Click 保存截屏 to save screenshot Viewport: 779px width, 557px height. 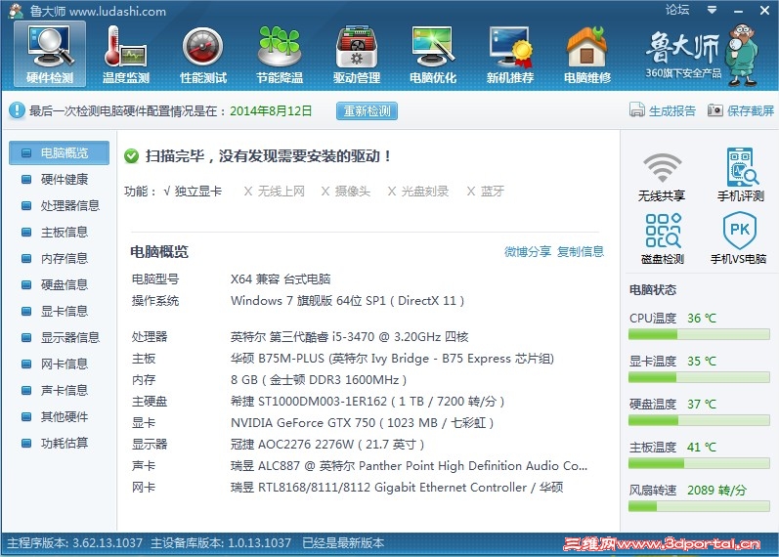point(741,110)
